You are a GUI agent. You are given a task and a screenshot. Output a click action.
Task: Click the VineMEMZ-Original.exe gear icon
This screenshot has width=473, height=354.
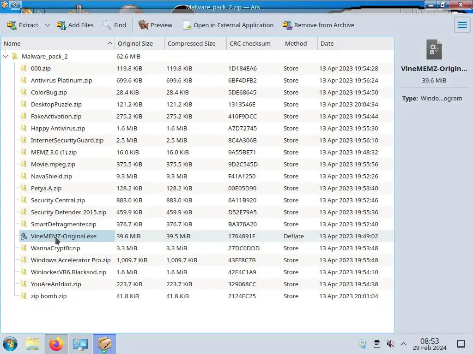24,236
